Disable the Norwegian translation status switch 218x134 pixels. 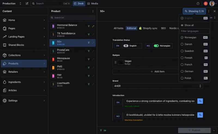[x=156, y=46]
